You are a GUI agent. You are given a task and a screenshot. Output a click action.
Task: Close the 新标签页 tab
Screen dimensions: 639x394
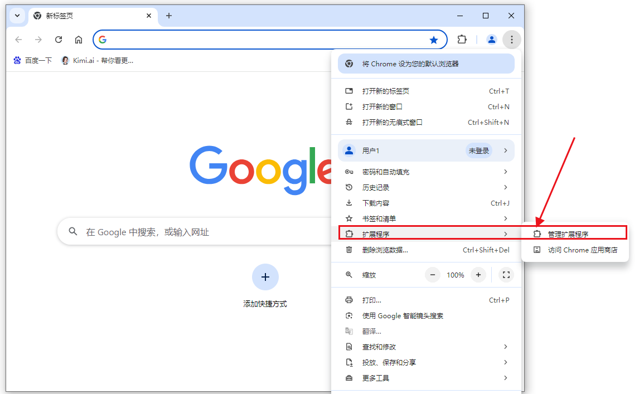149,16
